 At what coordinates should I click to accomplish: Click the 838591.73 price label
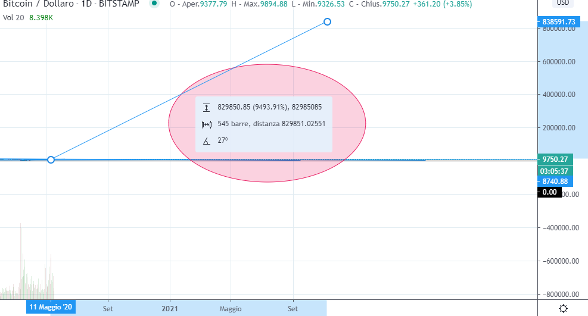pos(558,21)
